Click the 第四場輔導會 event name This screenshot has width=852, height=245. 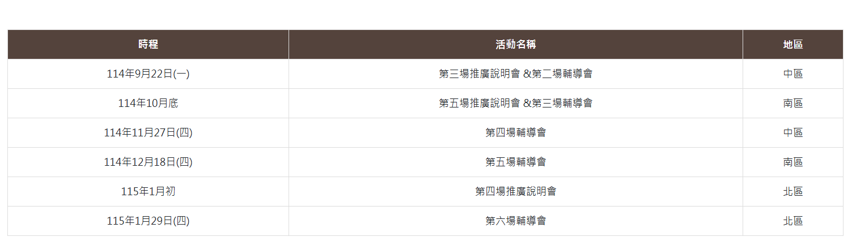[x=515, y=132]
